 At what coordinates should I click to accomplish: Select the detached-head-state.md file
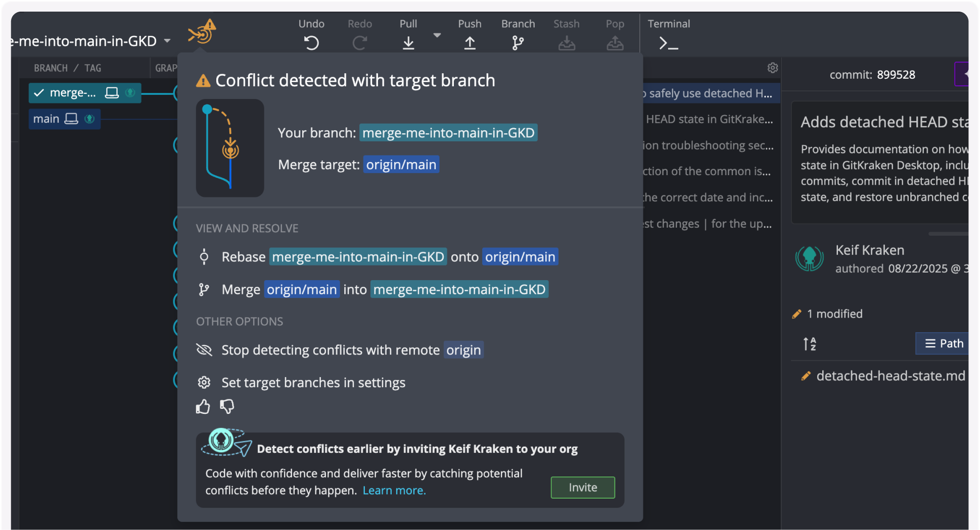(890, 376)
